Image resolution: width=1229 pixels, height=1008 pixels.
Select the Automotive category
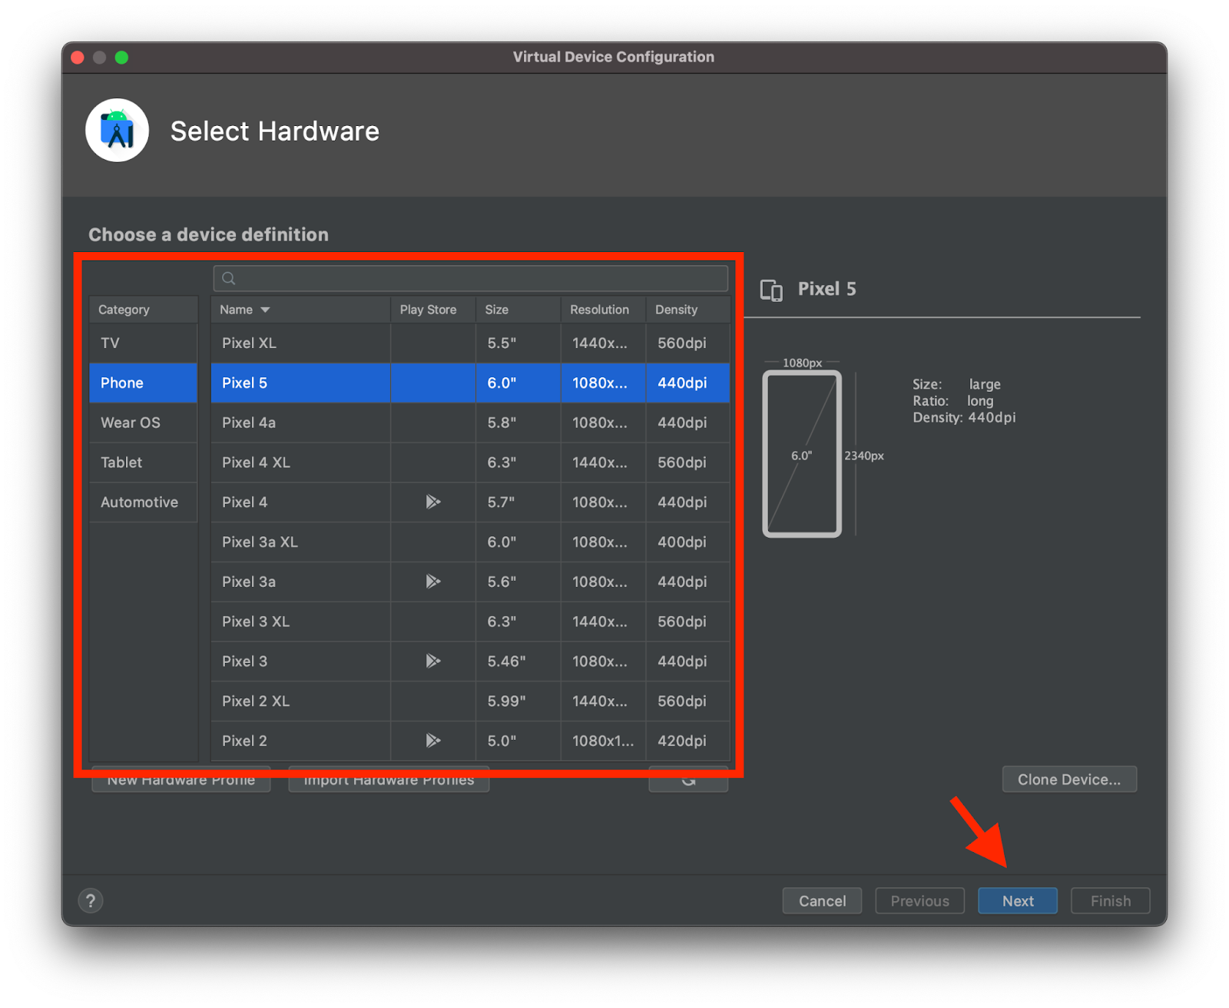(x=143, y=502)
